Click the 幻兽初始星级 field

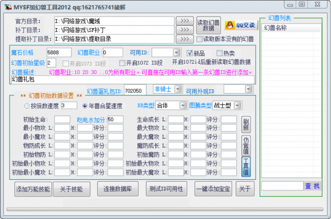tap(51, 63)
